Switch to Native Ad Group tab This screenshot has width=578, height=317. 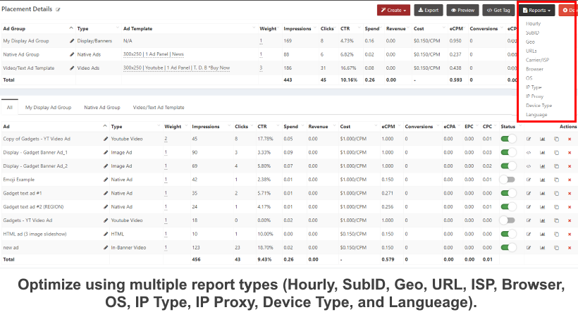(x=102, y=108)
